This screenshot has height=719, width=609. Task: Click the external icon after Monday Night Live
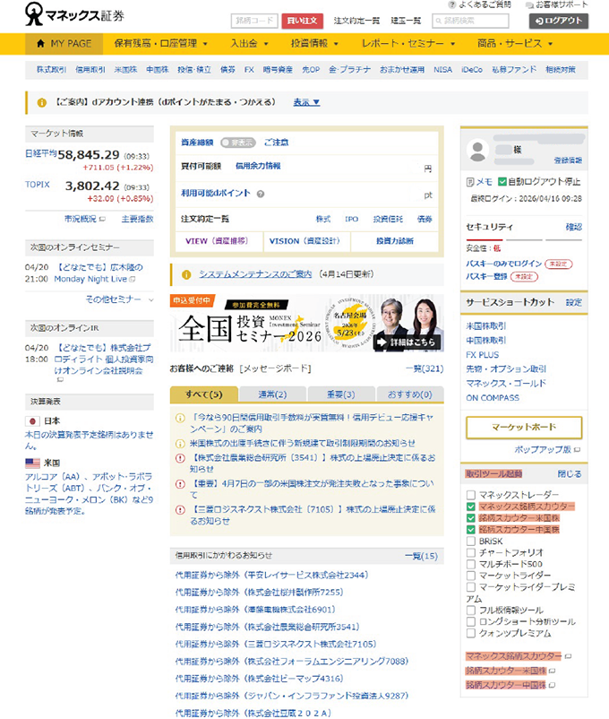coord(133,279)
